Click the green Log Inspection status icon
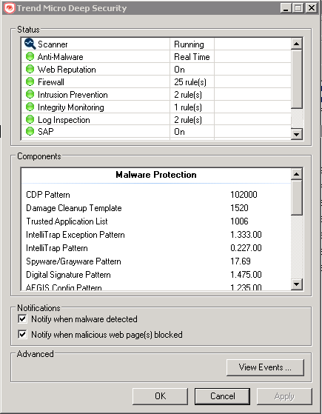Viewport: 322px width, 414px height. coord(30,119)
